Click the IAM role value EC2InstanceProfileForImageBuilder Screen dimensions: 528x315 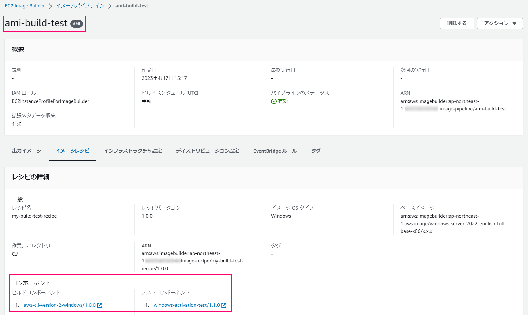(50, 101)
